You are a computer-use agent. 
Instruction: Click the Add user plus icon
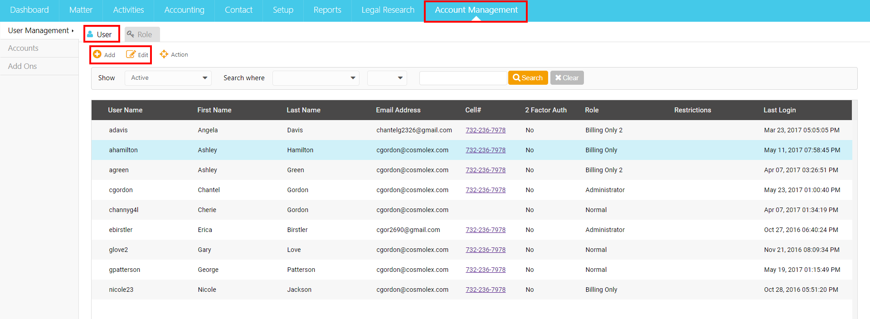point(97,54)
